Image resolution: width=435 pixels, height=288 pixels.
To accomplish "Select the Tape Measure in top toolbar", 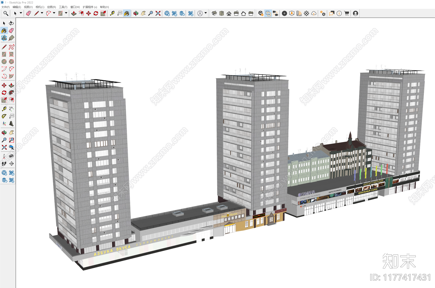I will (112, 13).
